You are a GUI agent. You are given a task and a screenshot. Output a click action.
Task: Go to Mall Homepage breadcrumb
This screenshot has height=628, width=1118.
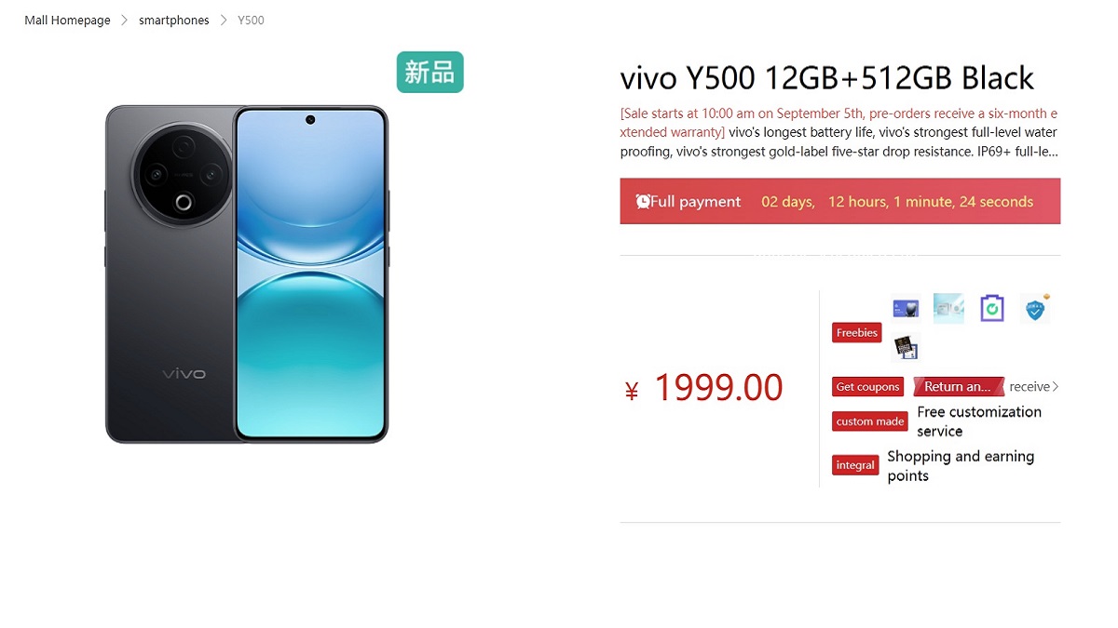[x=67, y=20]
